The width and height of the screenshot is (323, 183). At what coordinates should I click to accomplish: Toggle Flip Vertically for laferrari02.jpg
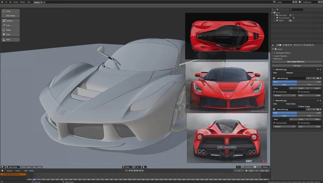click(298, 123)
